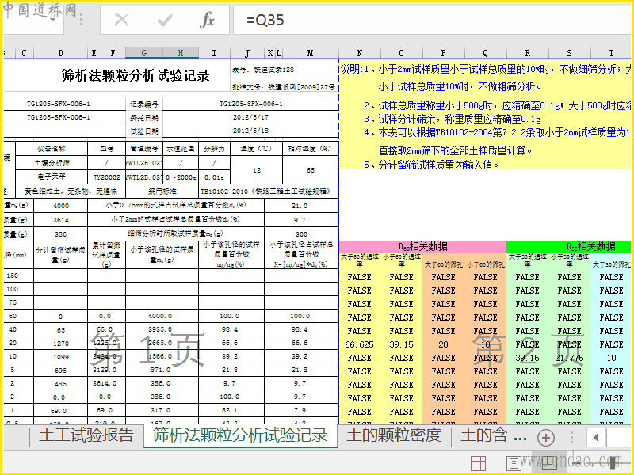Click the 分辨力 header cell
634x475 pixels.
(214, 149)
